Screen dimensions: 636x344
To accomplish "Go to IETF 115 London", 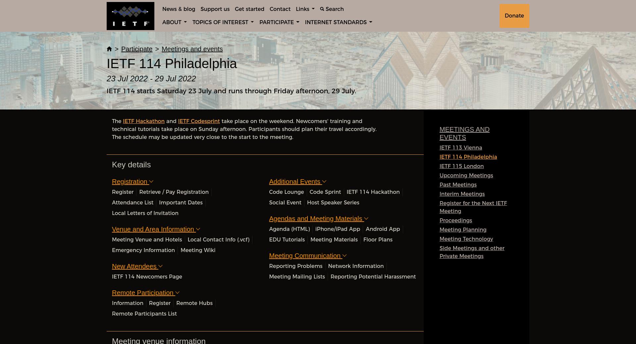I will (x=461, y=166).
